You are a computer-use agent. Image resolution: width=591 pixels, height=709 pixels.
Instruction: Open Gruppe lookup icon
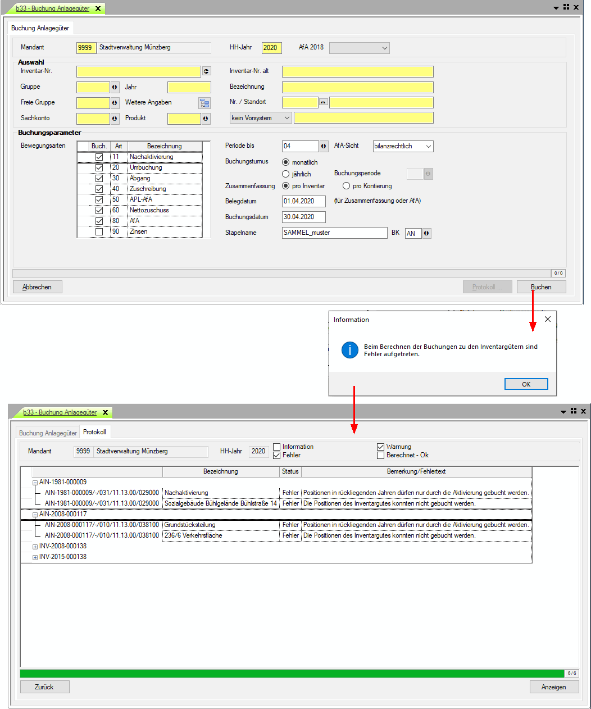pos(115,87)
